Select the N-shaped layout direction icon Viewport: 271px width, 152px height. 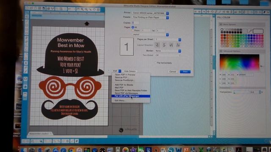[178, 45]
